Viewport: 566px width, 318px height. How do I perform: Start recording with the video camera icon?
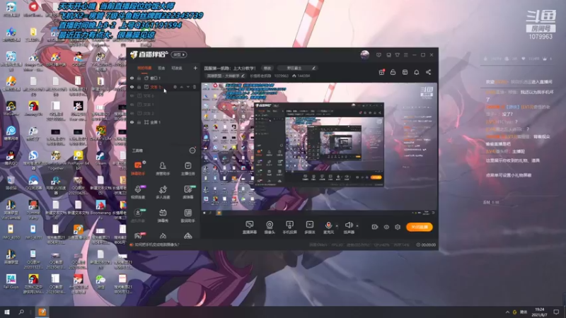click(x=375, y=227)
